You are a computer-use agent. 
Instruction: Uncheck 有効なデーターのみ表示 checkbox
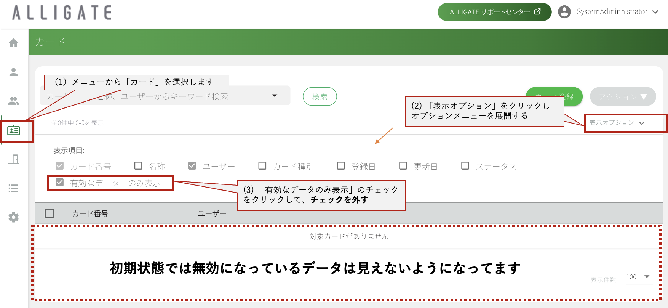pyautogui.click(x=60, y=183)
